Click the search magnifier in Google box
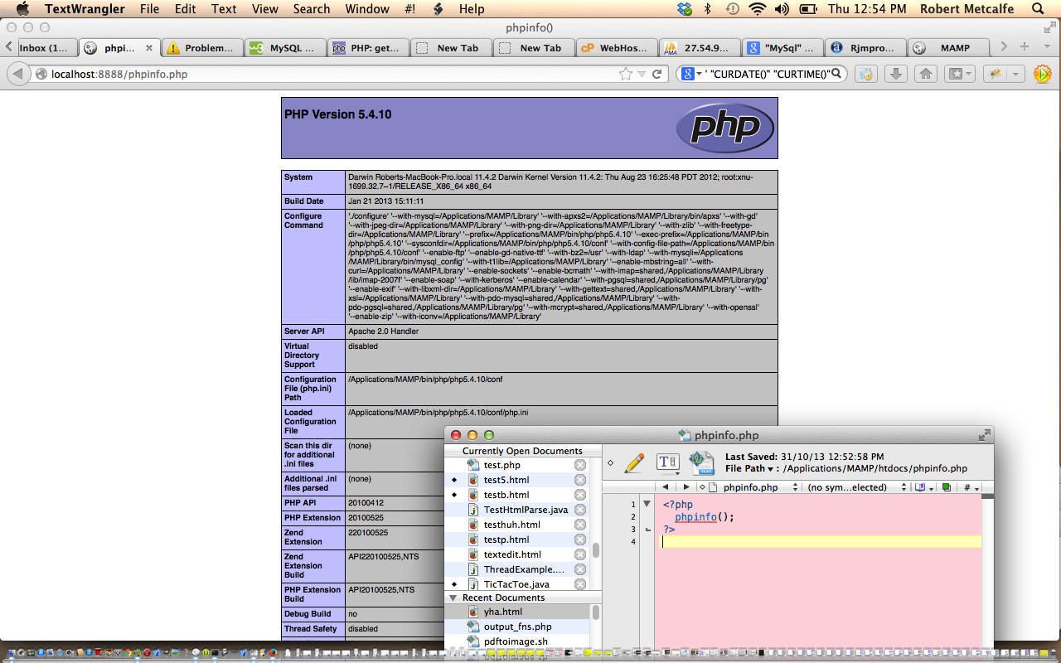The image size is (1061, 663). (838, 74)
